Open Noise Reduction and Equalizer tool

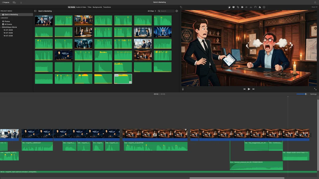[251, 7]
